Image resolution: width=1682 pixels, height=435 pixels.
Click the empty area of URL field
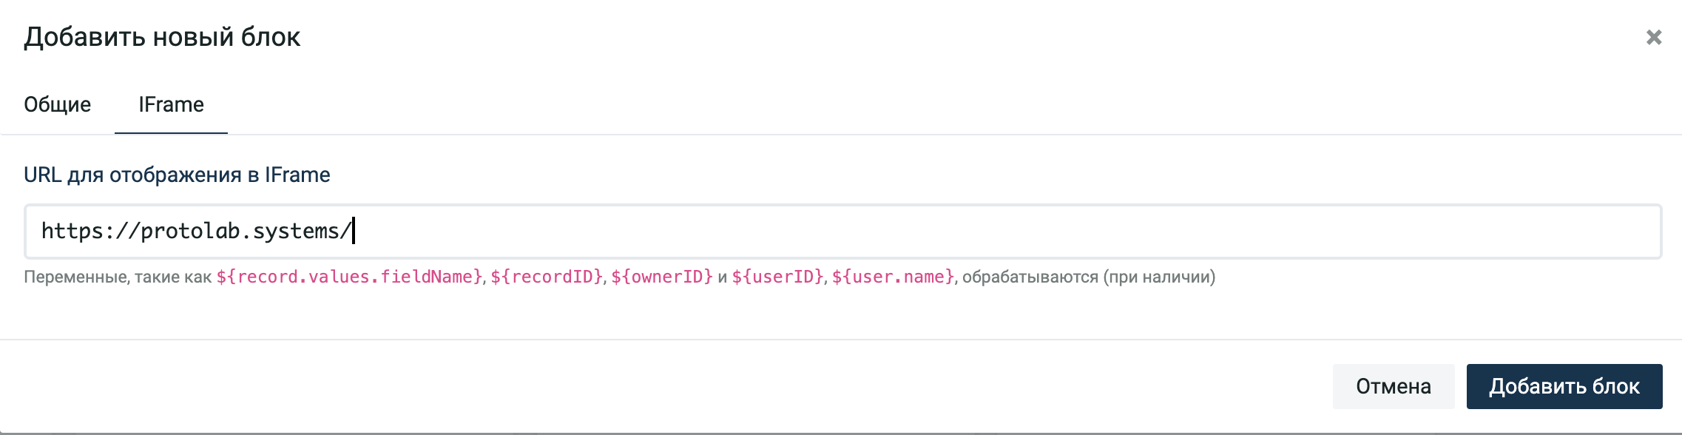pyautogui.click(x=1006, y=231)
